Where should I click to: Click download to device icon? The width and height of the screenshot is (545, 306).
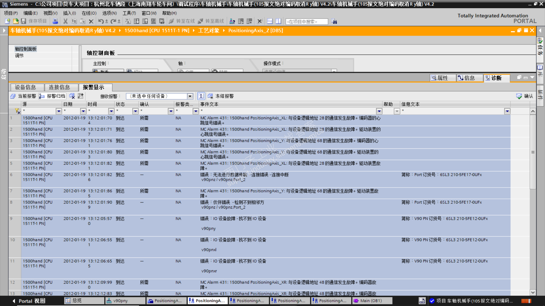[137, 21]
